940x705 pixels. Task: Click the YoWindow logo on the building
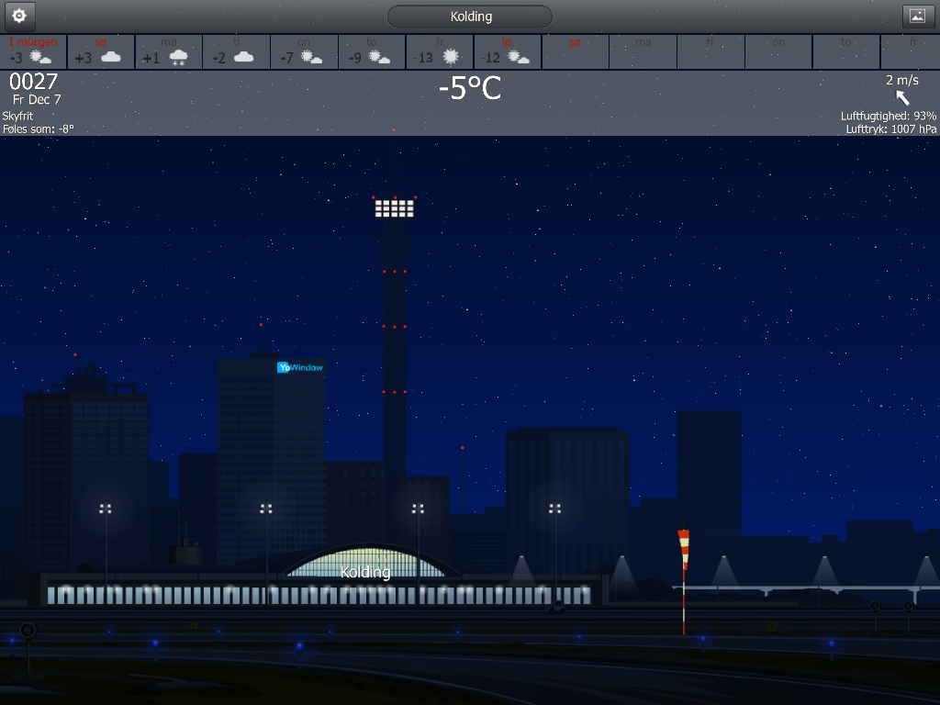point(300,367)
